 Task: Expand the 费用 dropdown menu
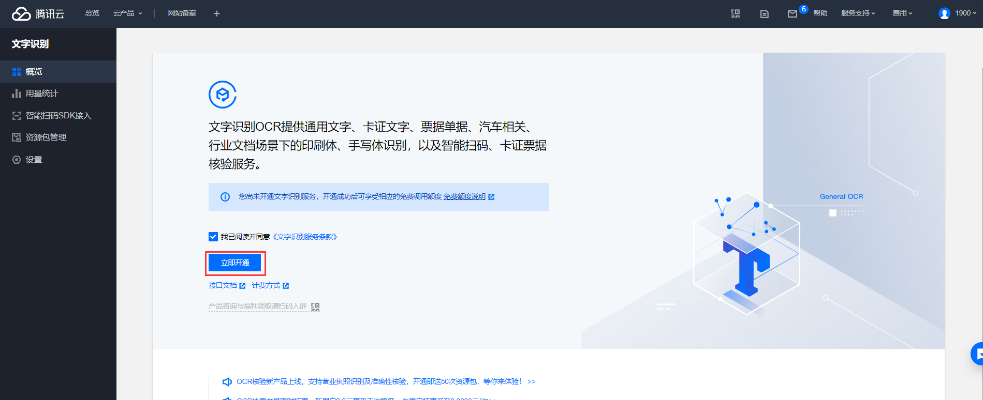pos(902,13)
